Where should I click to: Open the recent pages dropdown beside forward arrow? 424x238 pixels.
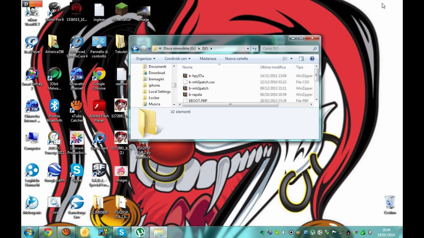(149, 49)
